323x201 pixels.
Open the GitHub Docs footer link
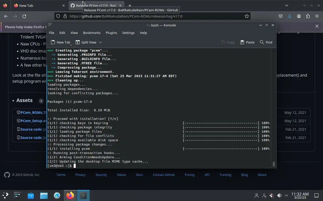[139, 175]
